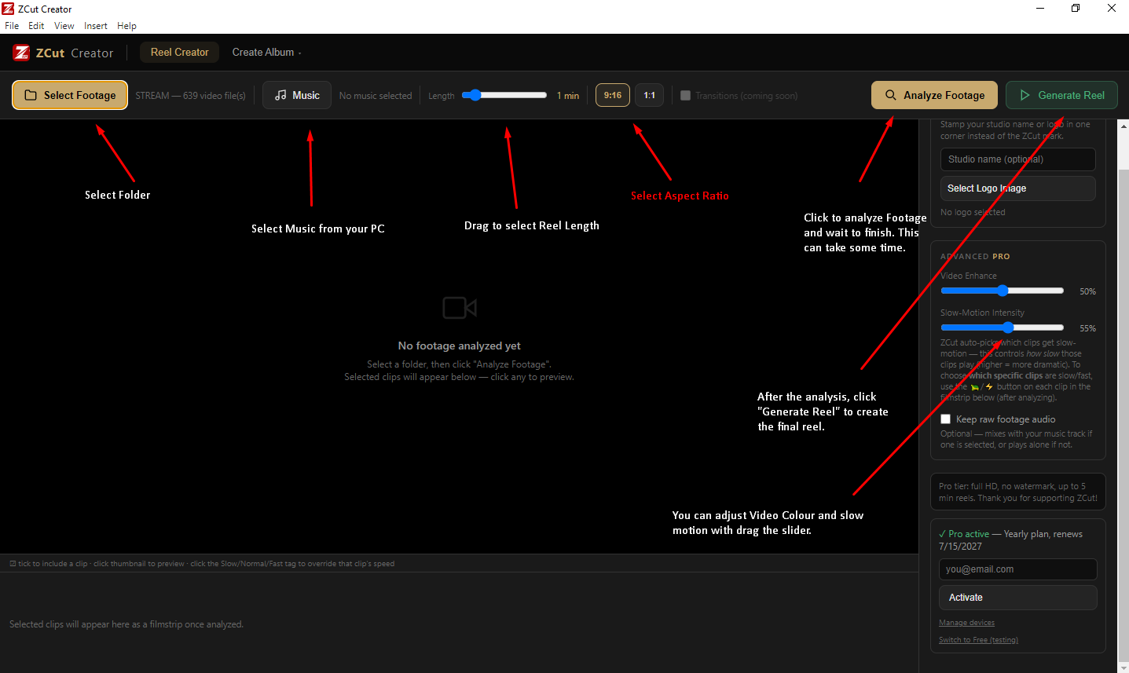The image size is (1129, 673).
Task: Click the ZCut Creator logo icon
Action: pyautogui.click(x=21, y=53)
